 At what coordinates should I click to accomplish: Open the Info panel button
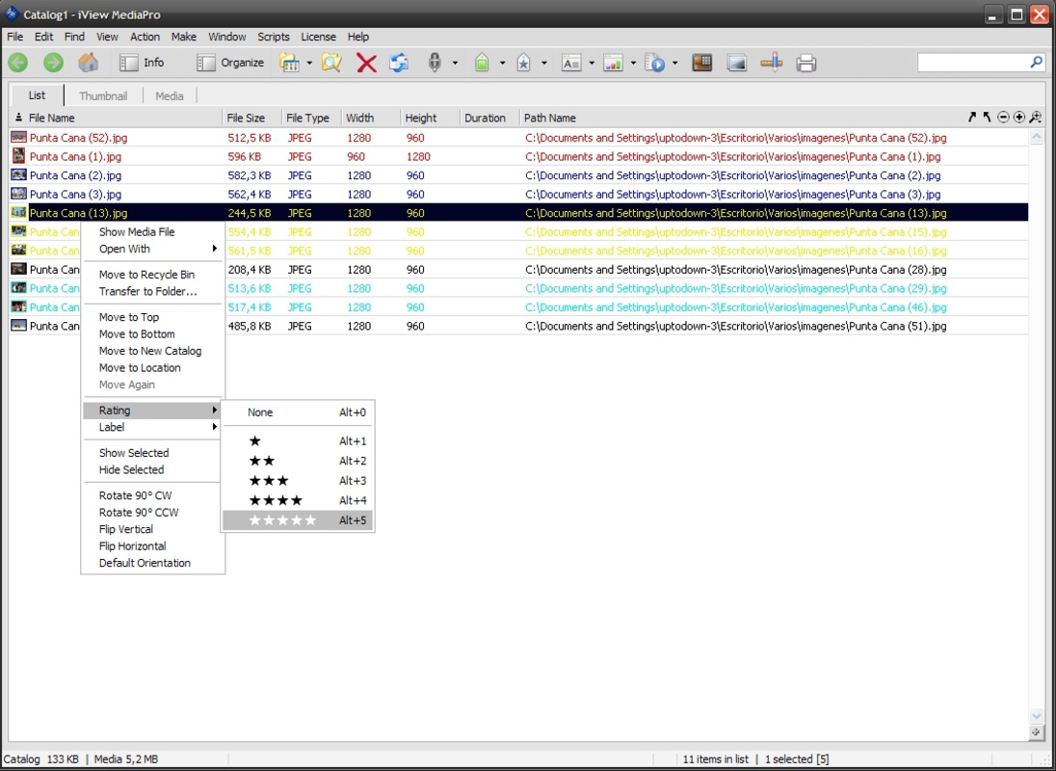click(142, 63)
